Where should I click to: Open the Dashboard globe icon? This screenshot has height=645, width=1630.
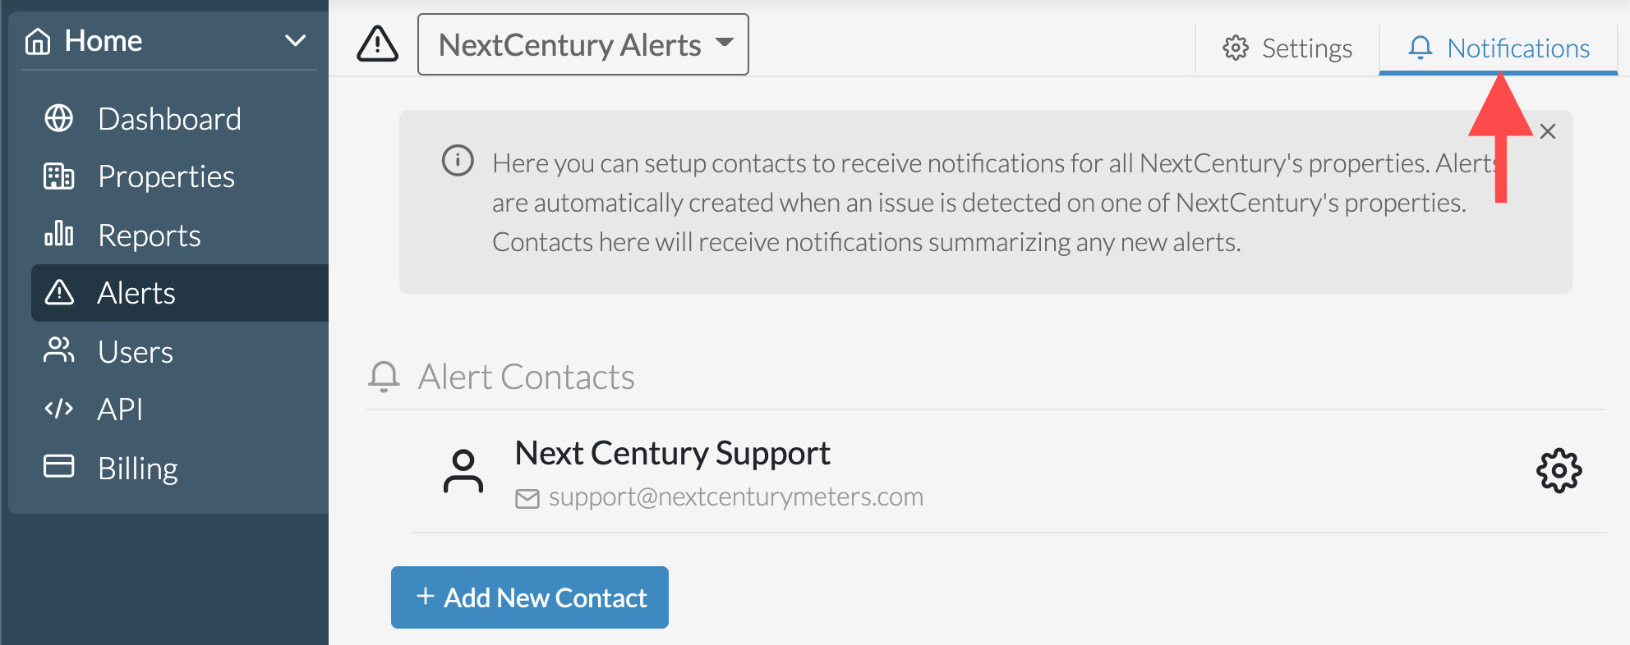click(58, 118)
